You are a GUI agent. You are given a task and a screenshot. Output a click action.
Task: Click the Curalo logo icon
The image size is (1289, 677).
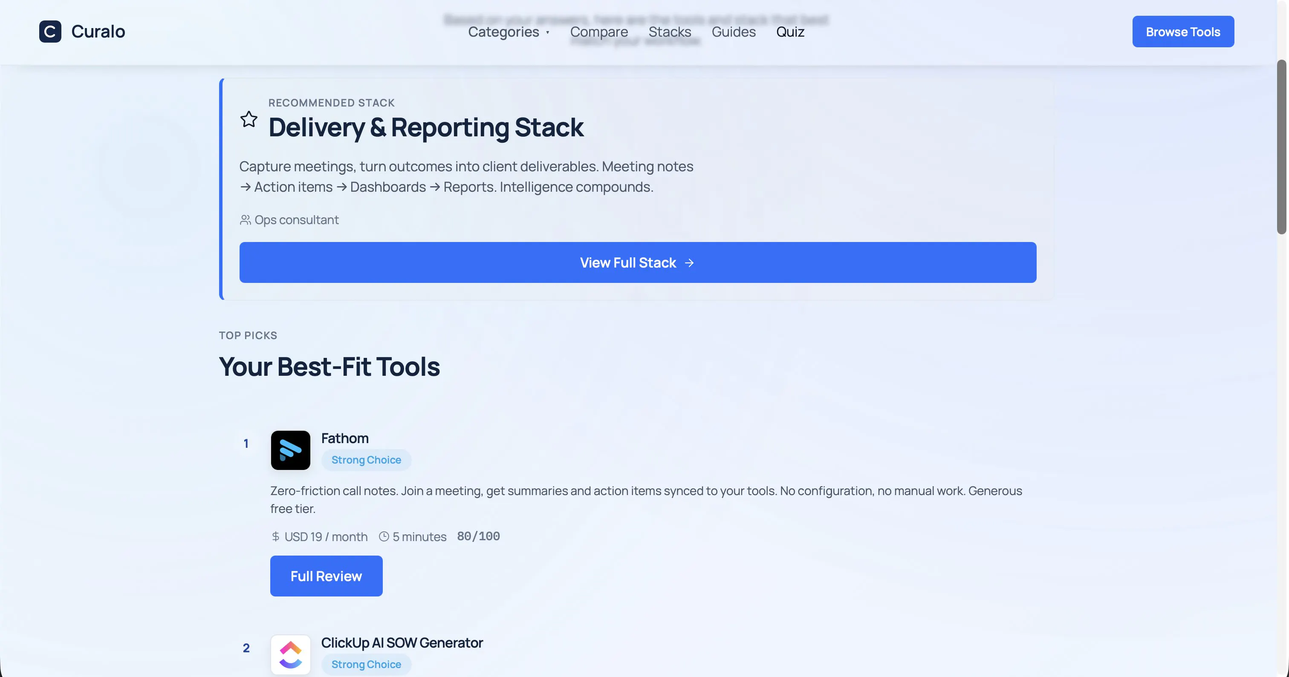50,32
